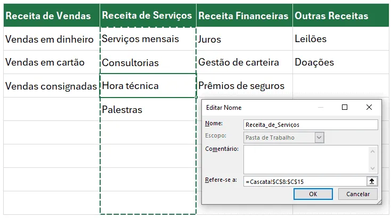Select the Palestras cell
The image size is (391, 218).
(x=148, y=109)
